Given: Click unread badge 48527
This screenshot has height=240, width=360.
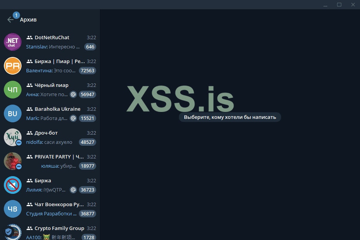Looking at the screenshot, I should [x=87, y=142].
